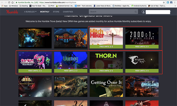
Task: Open the Overlord II game tile
Action: click(x=142, y=86)
